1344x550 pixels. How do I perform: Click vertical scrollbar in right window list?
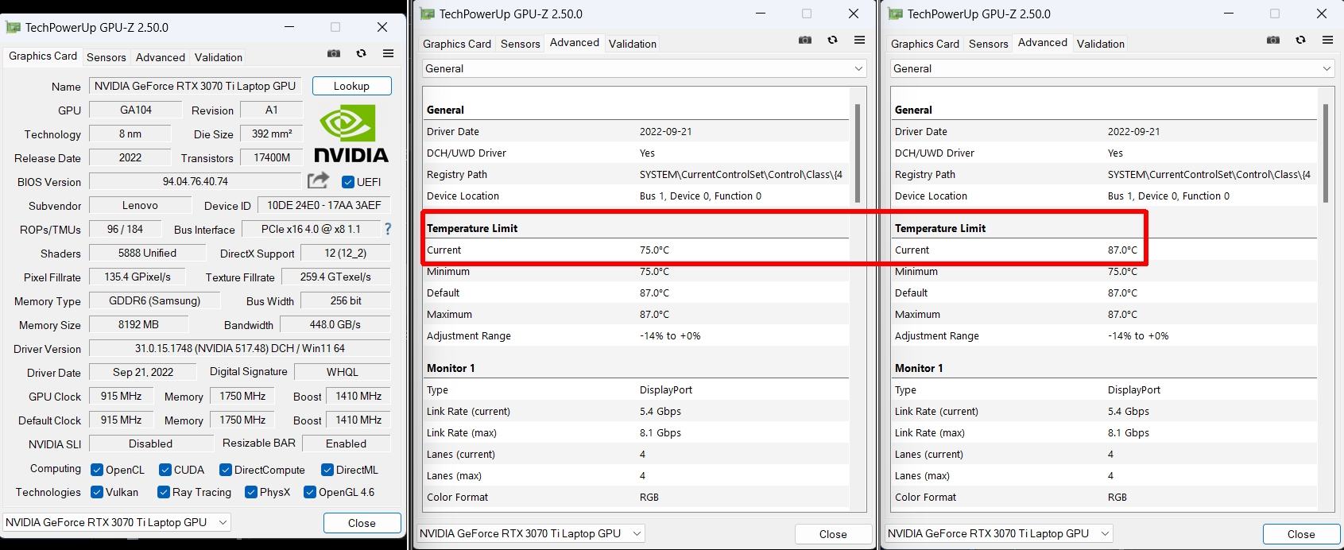point(1325,153)
